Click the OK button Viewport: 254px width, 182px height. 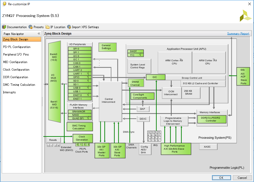pos(221,178)
